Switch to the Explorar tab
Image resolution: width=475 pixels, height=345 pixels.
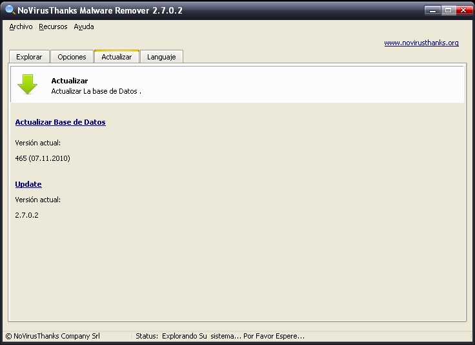coord(29,57)
